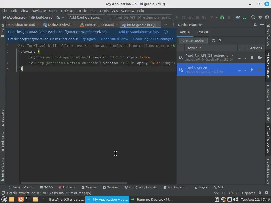Click Add to standalone scripts link
This screenshot has width=271, height=203.
tap(138, 32)
